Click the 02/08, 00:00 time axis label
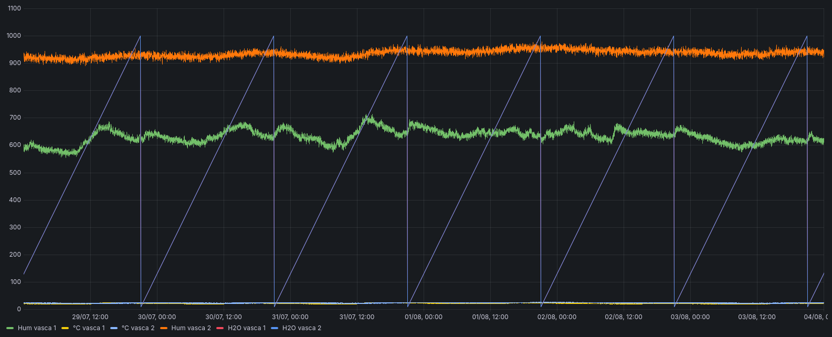Viewport: 832px width, 337px height. click(x=557, y=317)
